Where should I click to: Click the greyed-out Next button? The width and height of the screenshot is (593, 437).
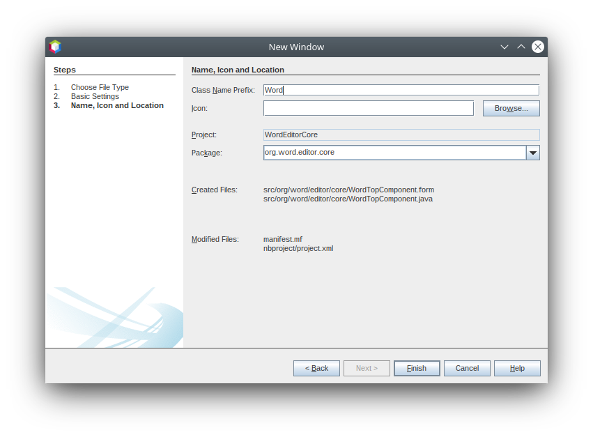(x=367, y=368)
